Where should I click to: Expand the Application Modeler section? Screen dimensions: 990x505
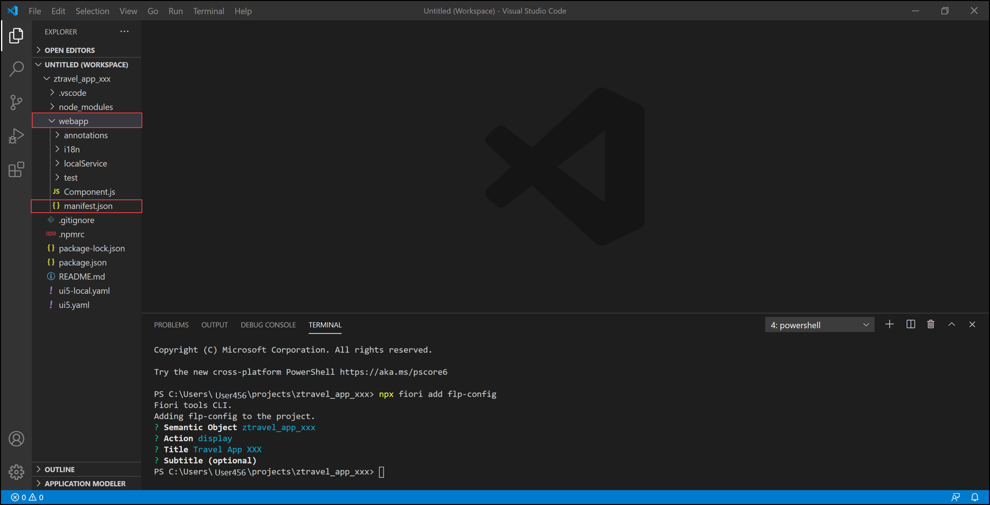(86, 484)
